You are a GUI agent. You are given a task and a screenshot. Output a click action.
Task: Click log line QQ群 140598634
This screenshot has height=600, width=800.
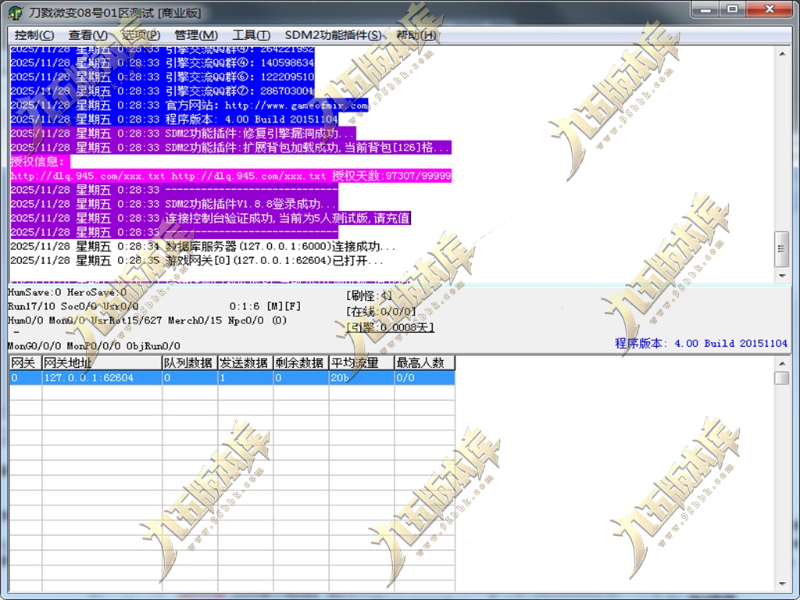(162, 62)
